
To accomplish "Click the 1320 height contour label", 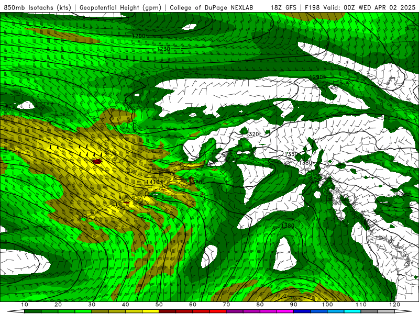I will pyautogui.click(x=252, y=134).
